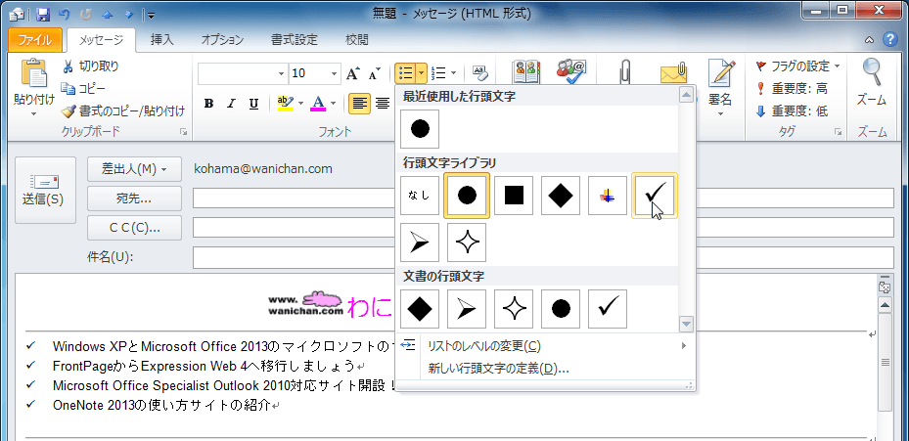
Task: Attach Item envelope icon
Action: pos(673,73)
